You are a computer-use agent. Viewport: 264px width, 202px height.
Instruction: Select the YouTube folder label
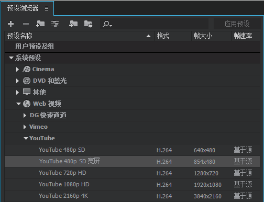pyautogui.click(x=42, y=138)
